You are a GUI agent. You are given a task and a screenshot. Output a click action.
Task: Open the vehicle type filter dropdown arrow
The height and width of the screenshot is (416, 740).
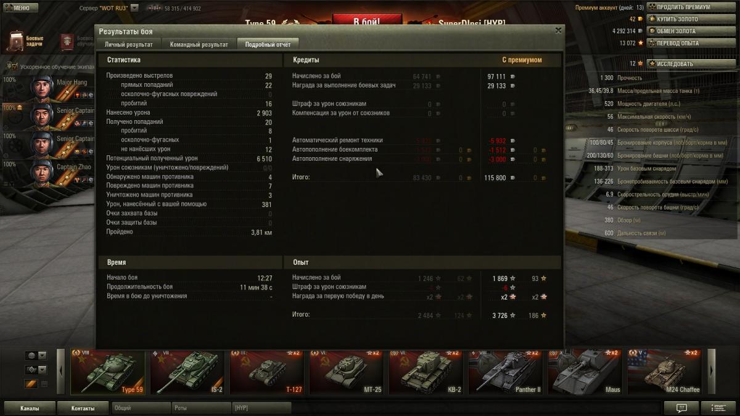coord(42,370)
